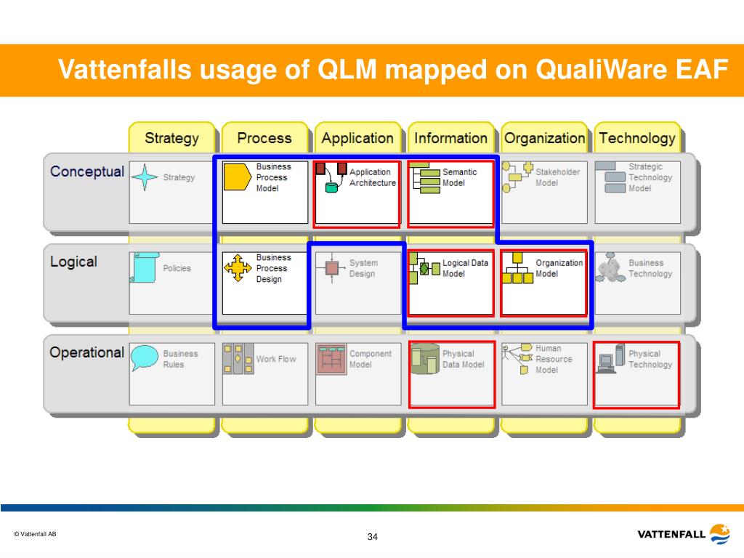Click the page number 34
The width and height of the screenshot is (744, 558).
[x=373, y=537]
